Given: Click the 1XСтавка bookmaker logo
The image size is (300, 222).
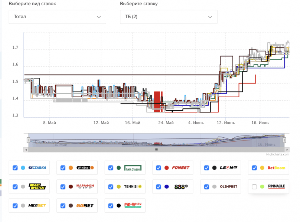Looking at the screenshot, I should tap(37, 168).
